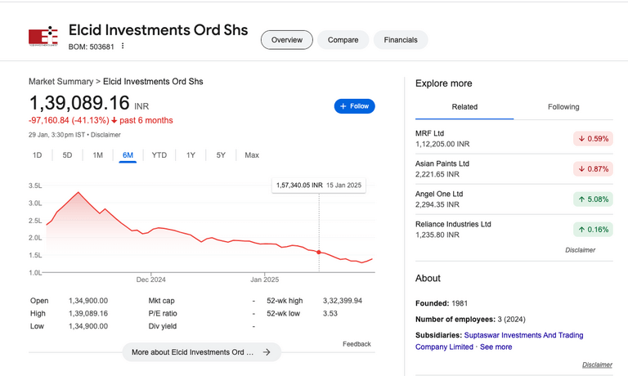Open the three-dot menu beside BOM: 503681
628x376 pixels.
pos(123,46)
